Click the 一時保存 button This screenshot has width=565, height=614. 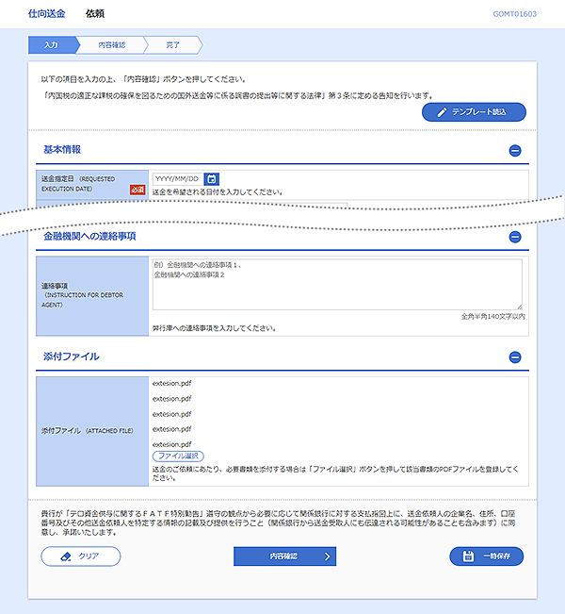tap(487, 556)
